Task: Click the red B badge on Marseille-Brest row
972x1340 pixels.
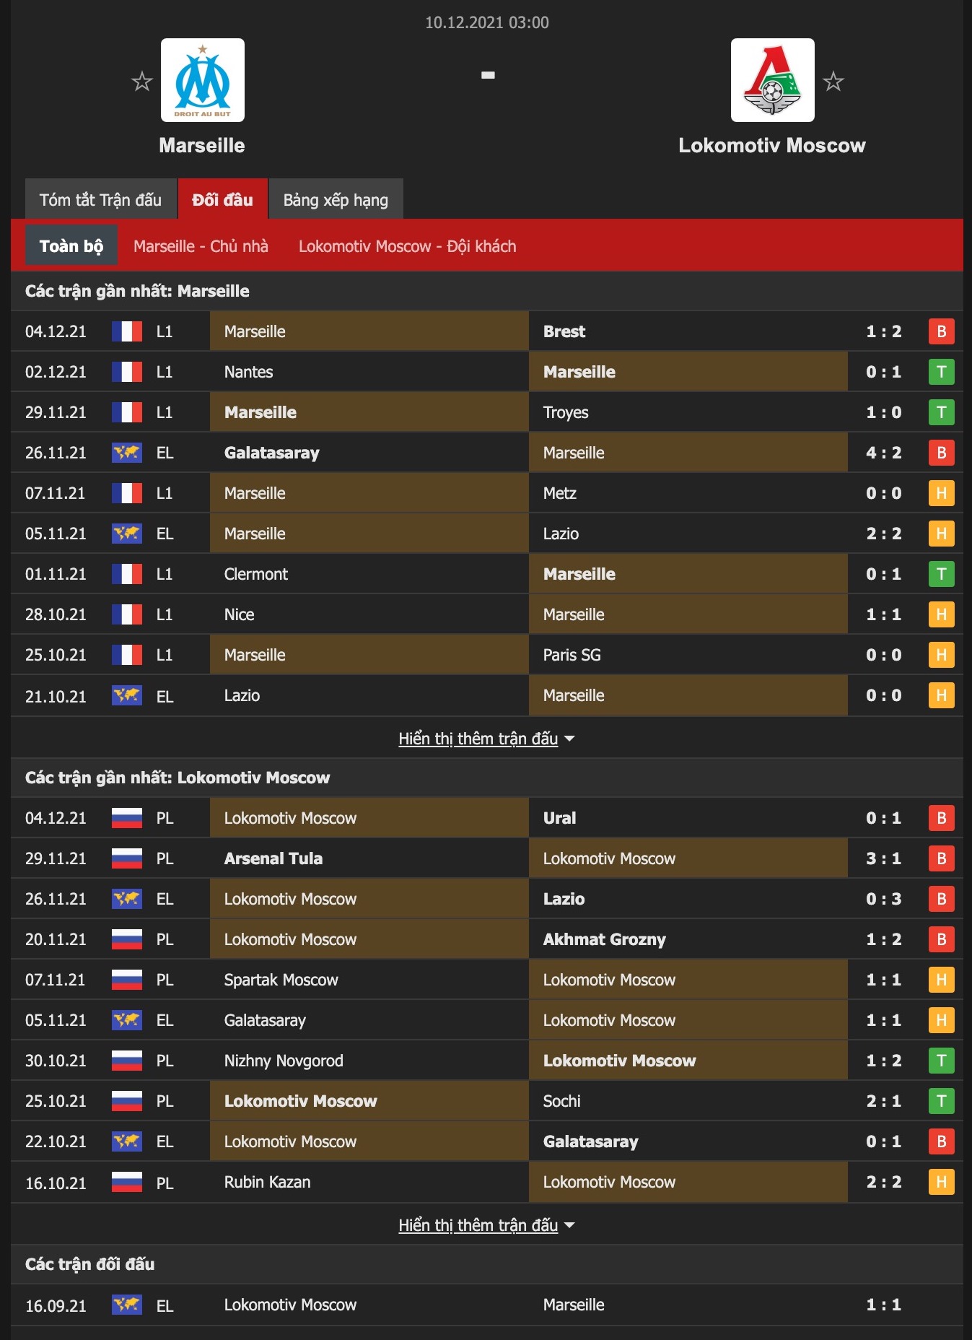Action: pos(941,331)
